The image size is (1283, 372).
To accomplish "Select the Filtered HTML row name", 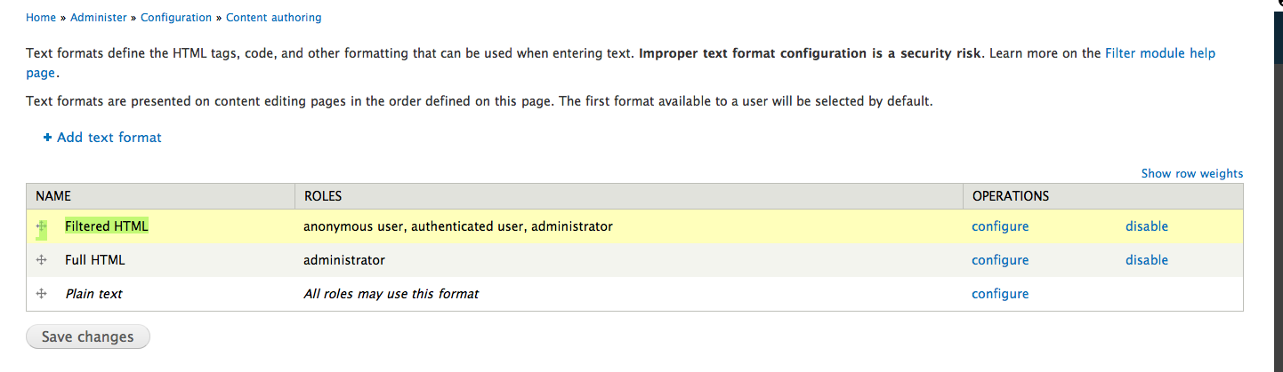I will (x=106, y=226).
